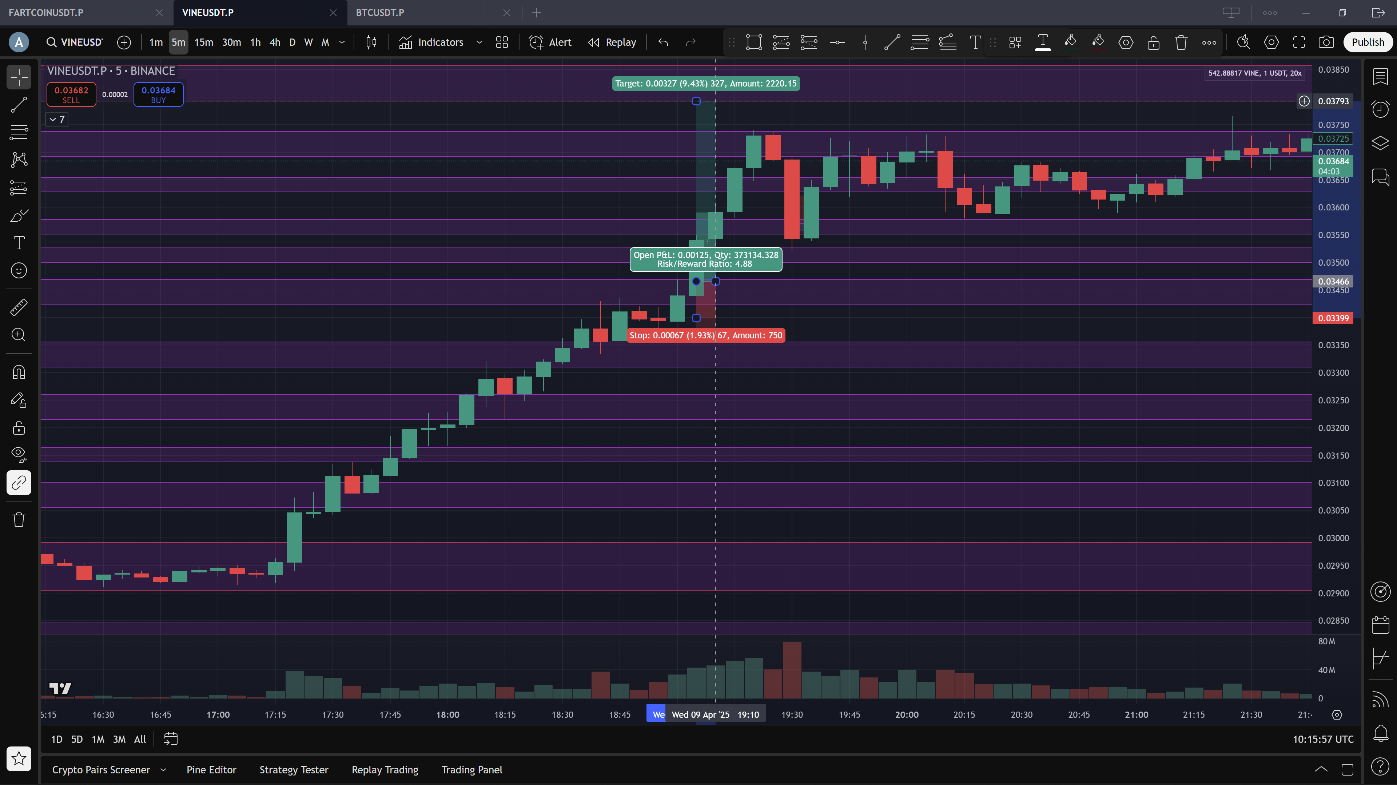The height and width of the screenshot is (785, 1397).
Task: Open the layouts grid icon
Action: click(502, 42)
